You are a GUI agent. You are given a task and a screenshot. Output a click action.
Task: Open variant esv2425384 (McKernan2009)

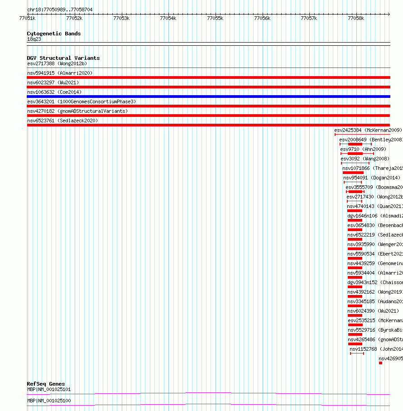(x=368, y=130)
